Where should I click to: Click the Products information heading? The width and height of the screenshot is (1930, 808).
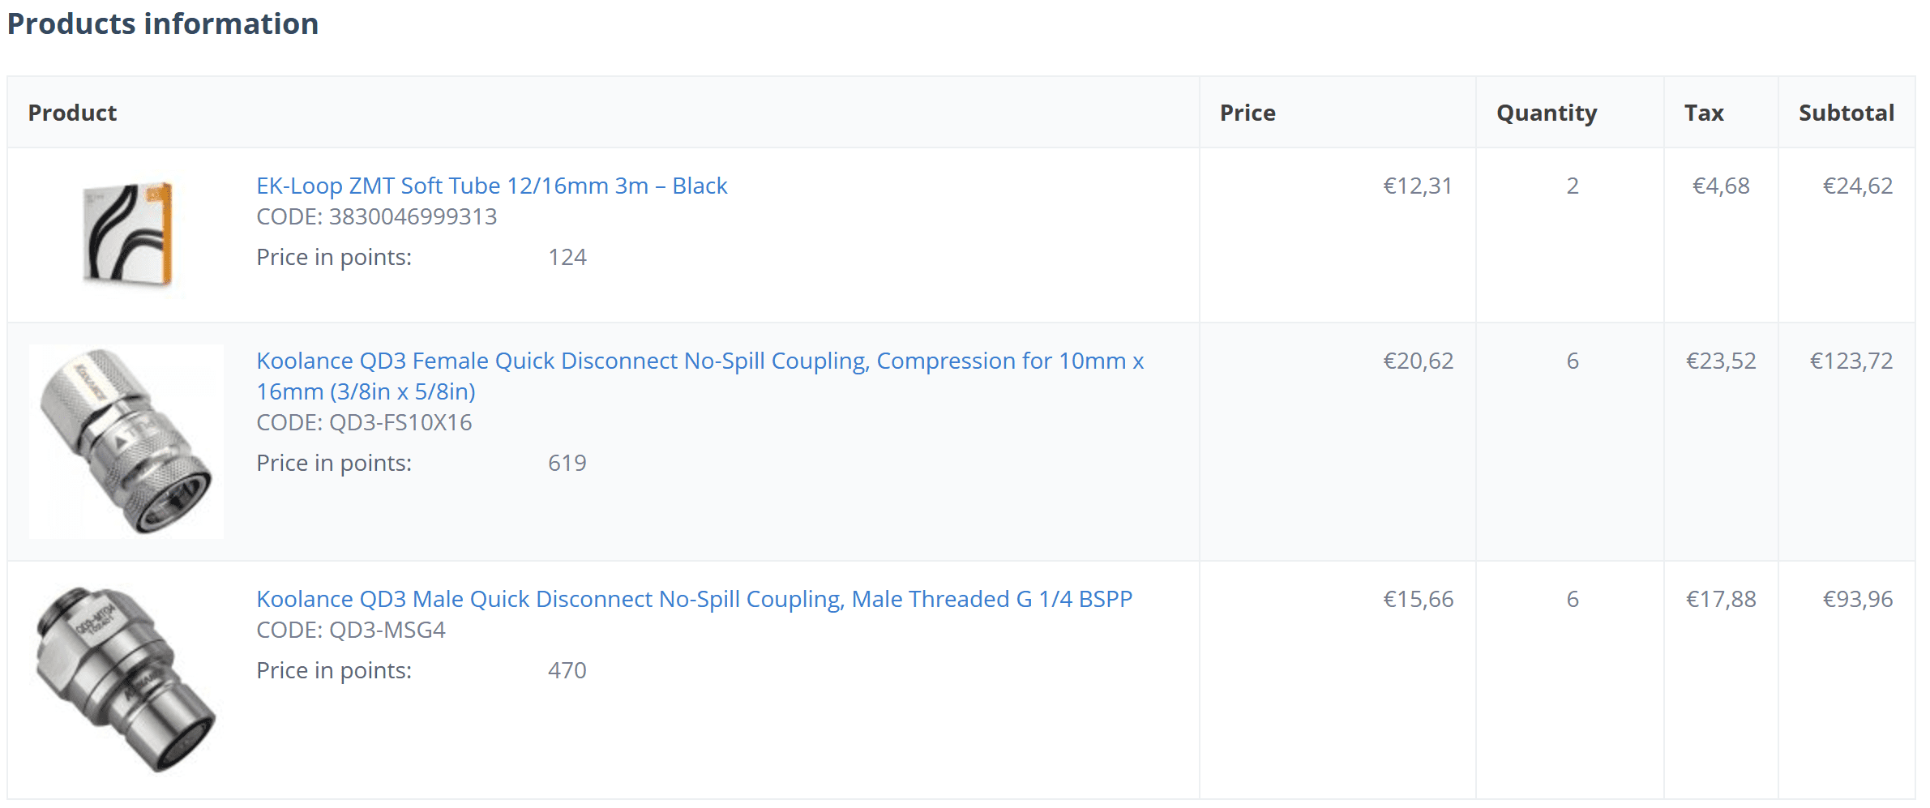163,24
